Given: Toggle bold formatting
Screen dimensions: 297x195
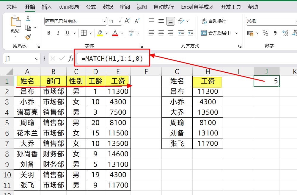Looking at the screenshot, I should 49,33.
